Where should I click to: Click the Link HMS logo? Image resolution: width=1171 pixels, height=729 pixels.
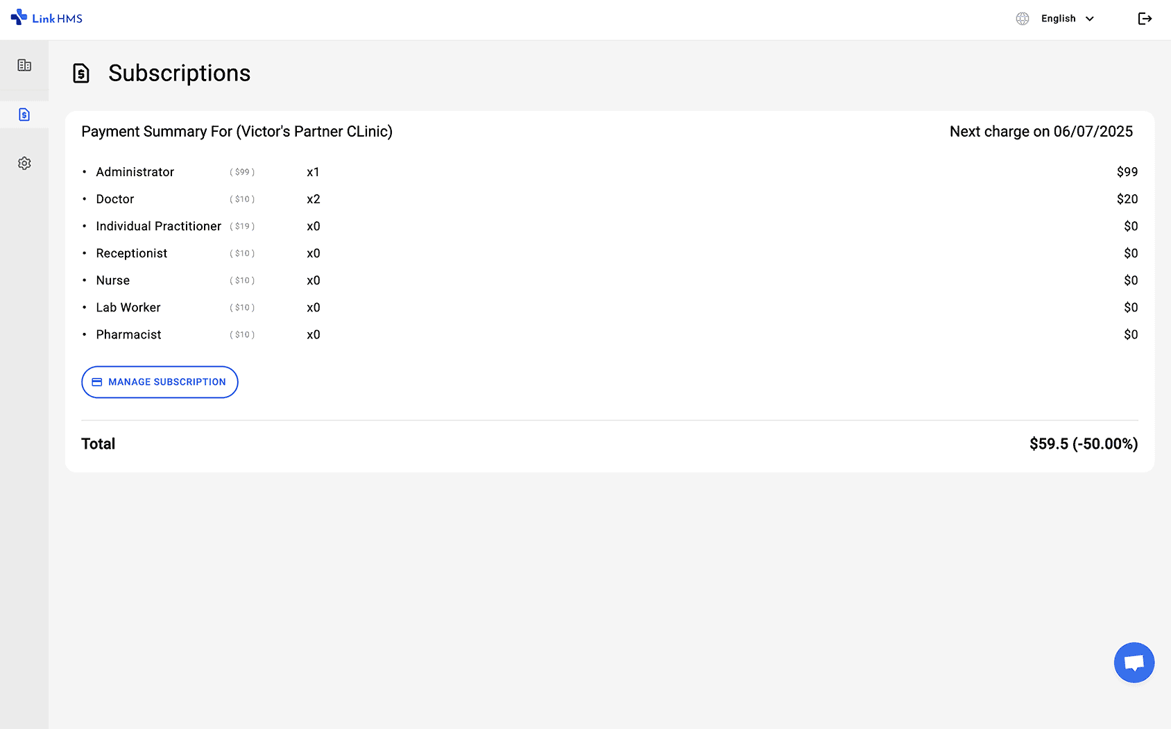pyautogui.click(x=46, y=18)
